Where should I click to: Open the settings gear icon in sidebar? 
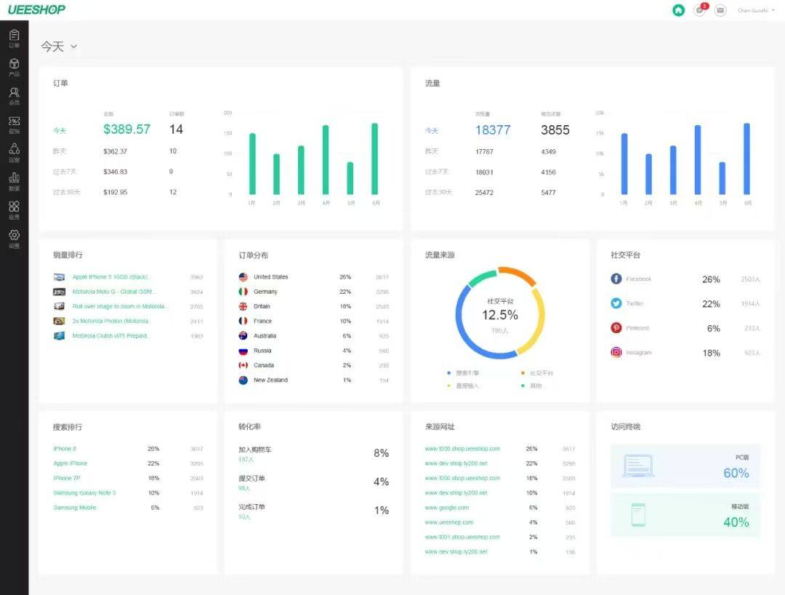click(x=14, y=239)
